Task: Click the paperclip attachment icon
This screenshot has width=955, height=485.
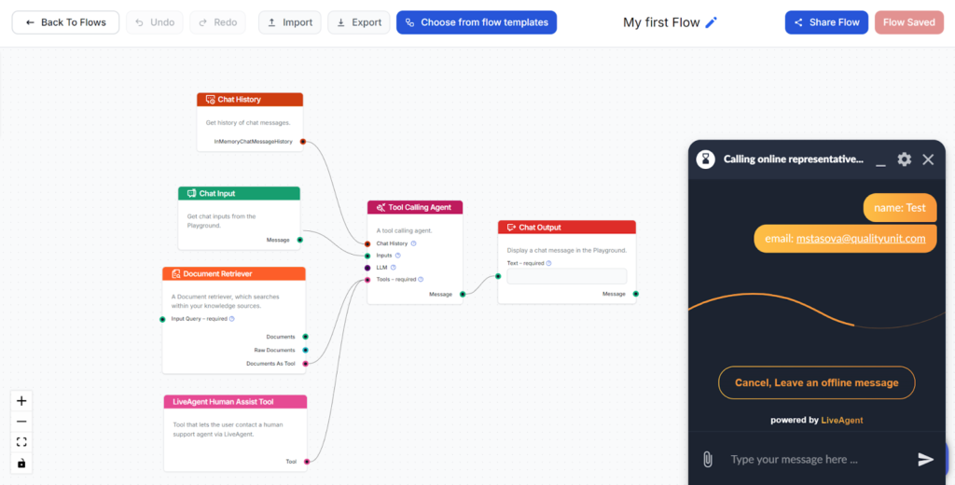Action: tap(708, 459)
